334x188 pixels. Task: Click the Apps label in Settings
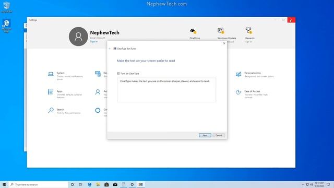click(x=59, y=91)
